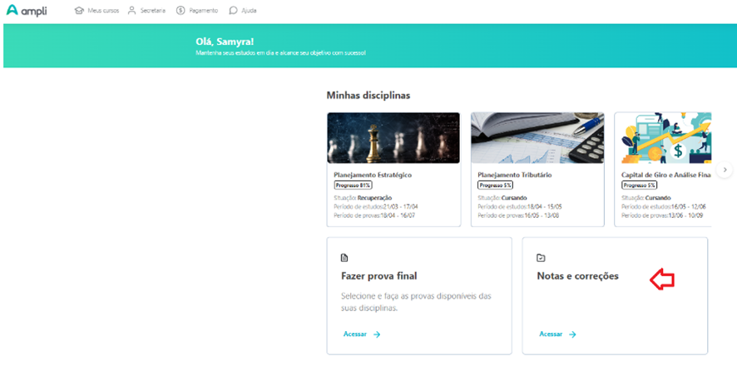
Task: Click the Fazer prova final heading
Action: pos(378,276)
